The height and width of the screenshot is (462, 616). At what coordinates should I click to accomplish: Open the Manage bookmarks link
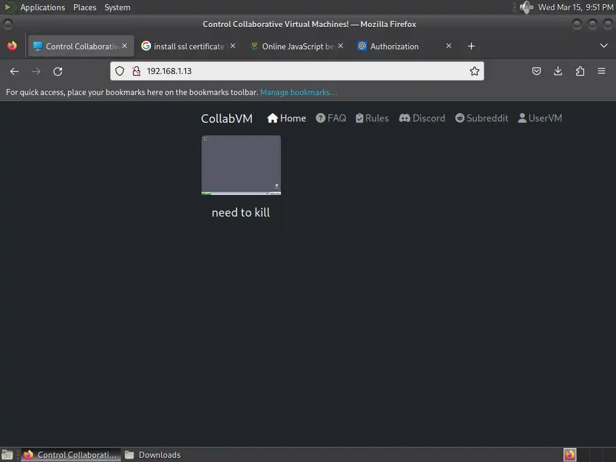click(x=298, y=92)
